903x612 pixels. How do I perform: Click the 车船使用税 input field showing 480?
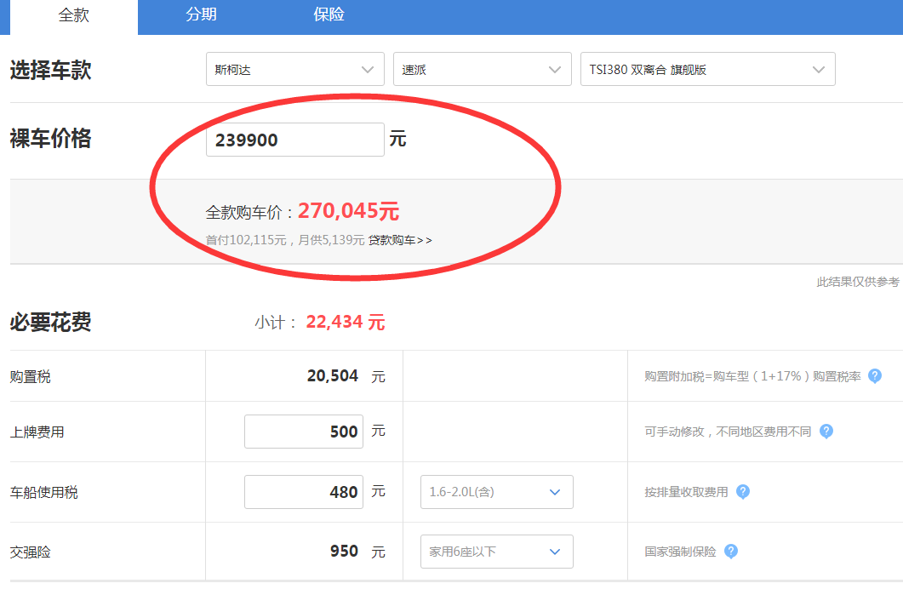pos(304,492)
